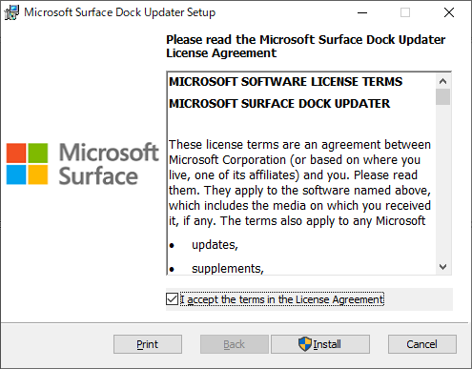Uncheck I accept the terms checkbox
This screenshot has height=369, width=472.
click(172, 299)
